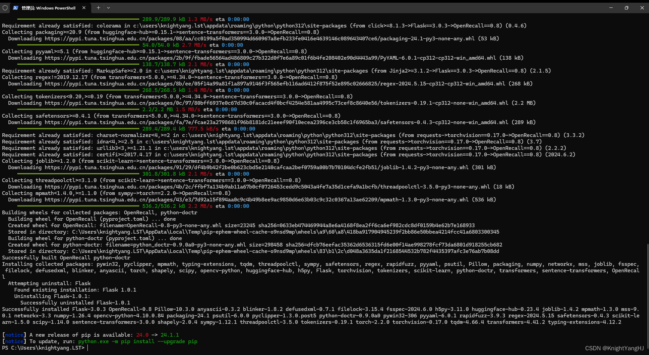Minimize the terminal window
Screen dimensions: 649x355
click(611, 8)
